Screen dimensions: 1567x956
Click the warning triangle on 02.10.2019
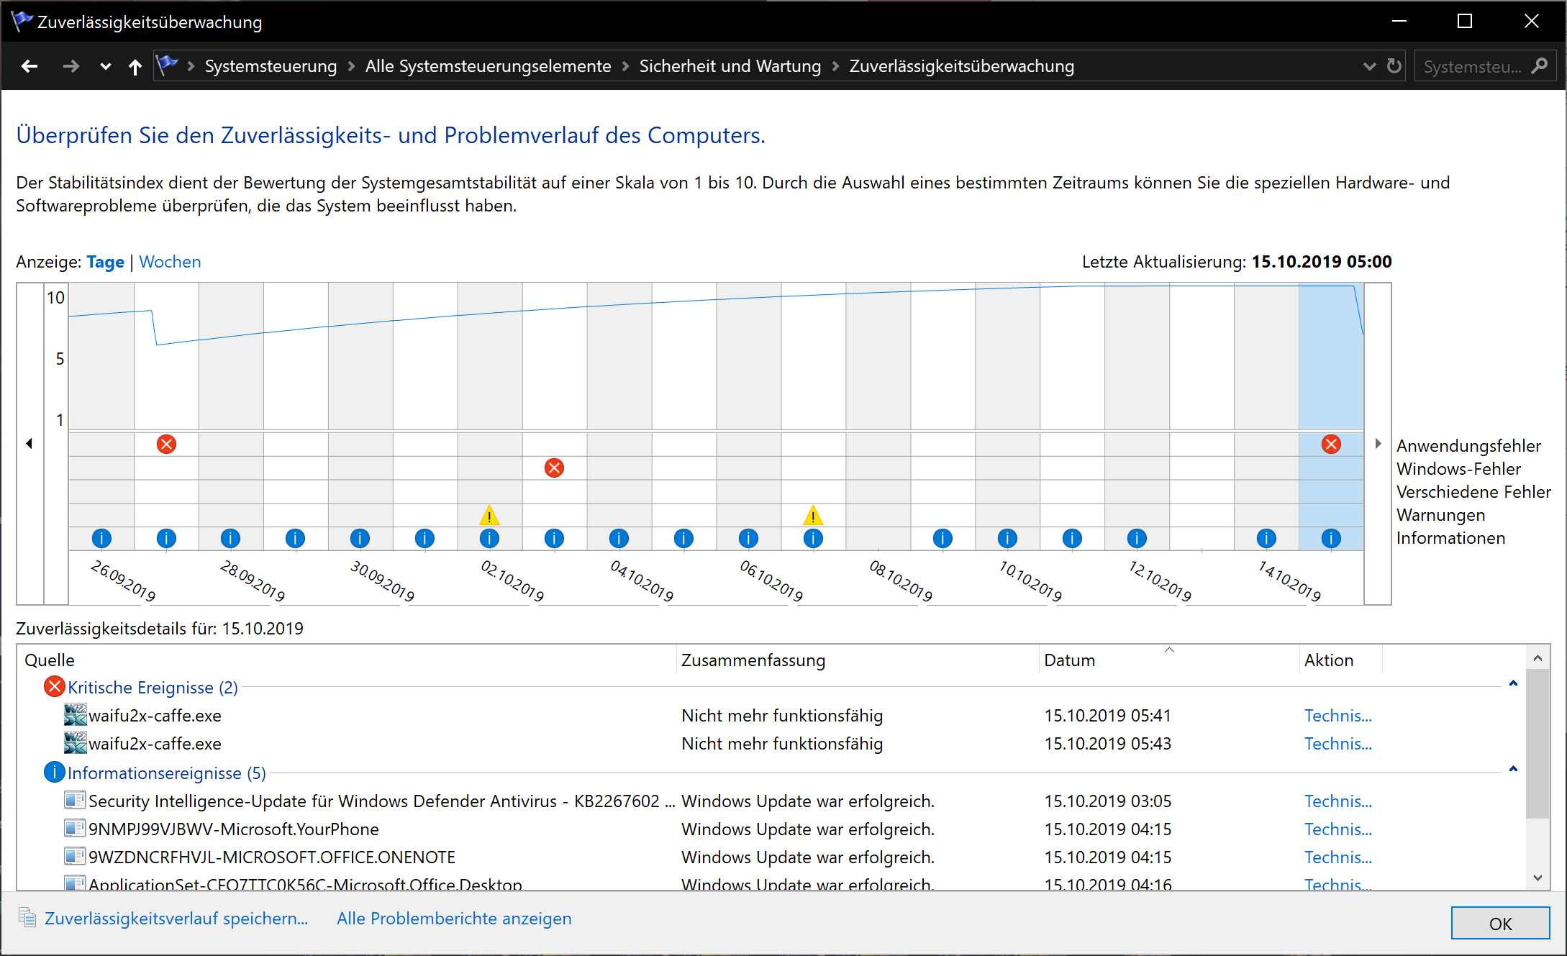(x=489, y=515)
